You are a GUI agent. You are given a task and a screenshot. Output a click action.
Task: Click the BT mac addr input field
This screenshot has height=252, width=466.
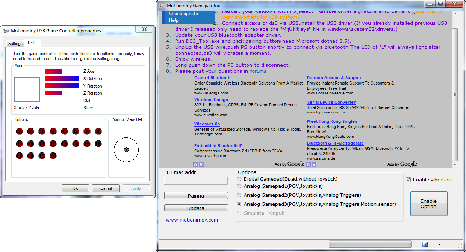click(196, 181)
